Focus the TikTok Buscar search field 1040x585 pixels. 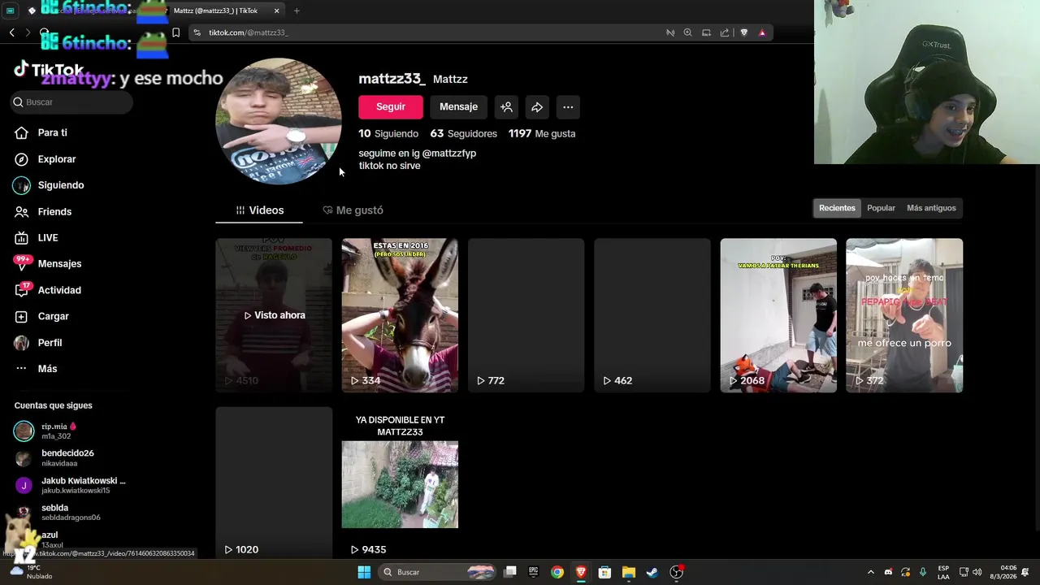[x=71, y=102]
